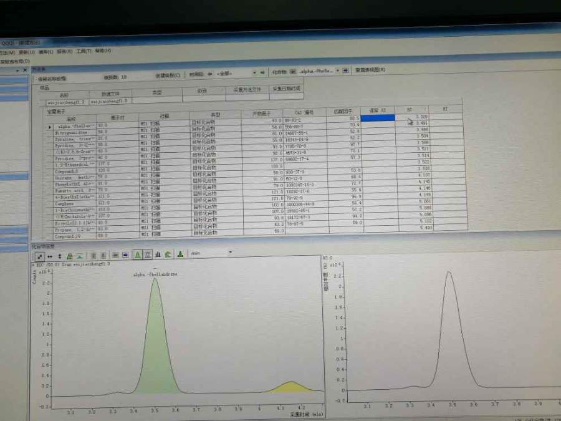Open the 帮助 menu

point(103,51)
